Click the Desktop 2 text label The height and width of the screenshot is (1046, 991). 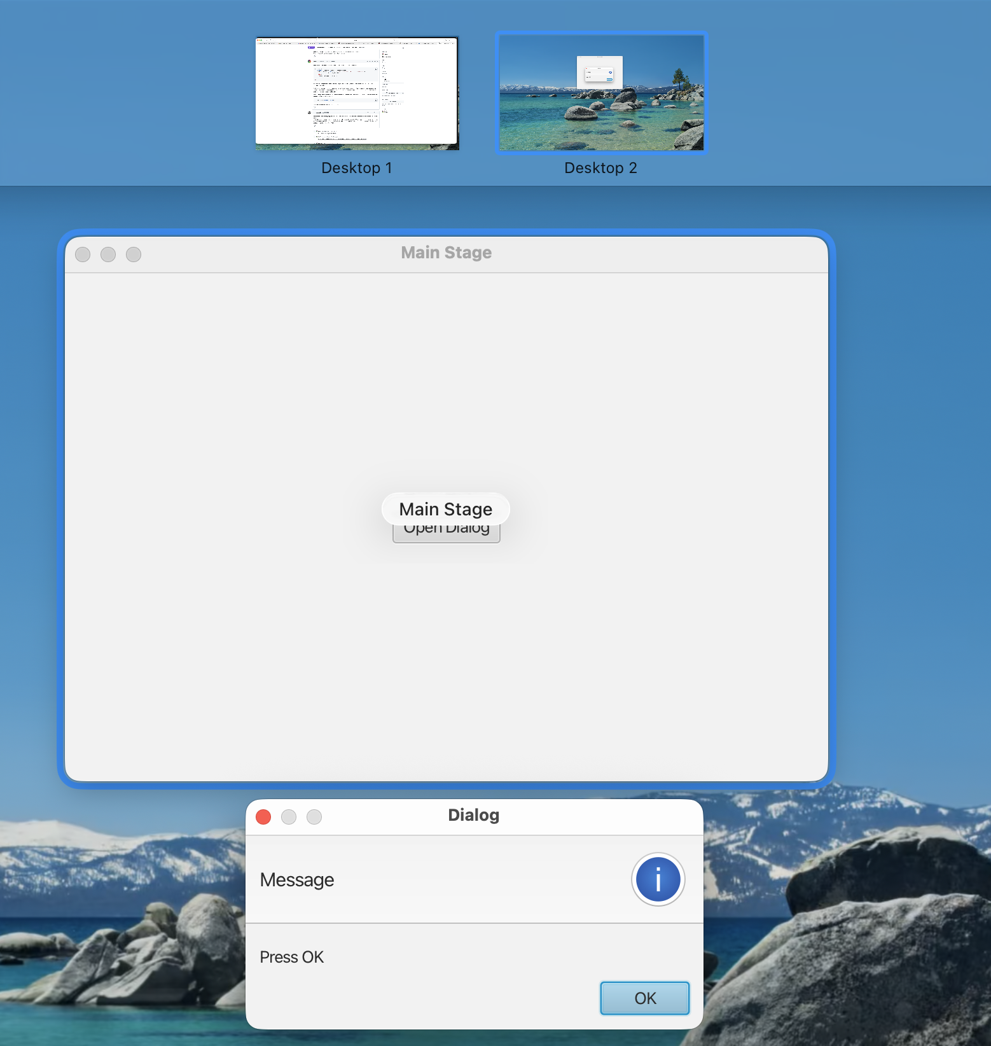600,168
